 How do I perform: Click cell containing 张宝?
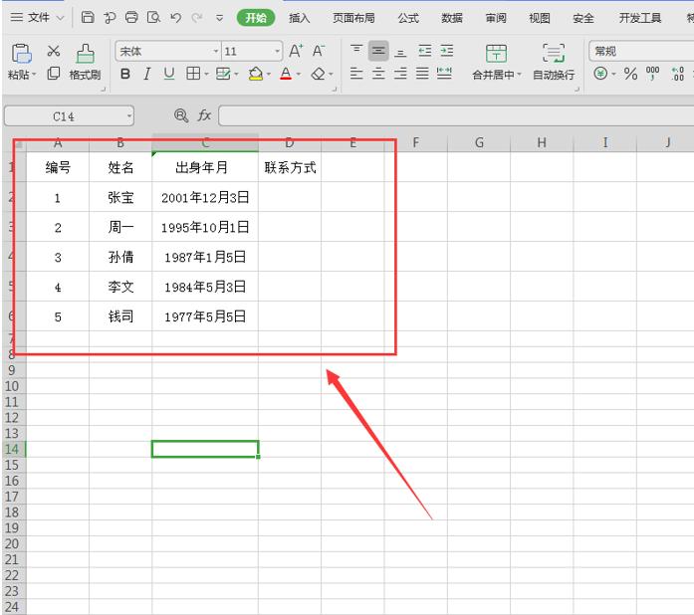pos(120,197)
